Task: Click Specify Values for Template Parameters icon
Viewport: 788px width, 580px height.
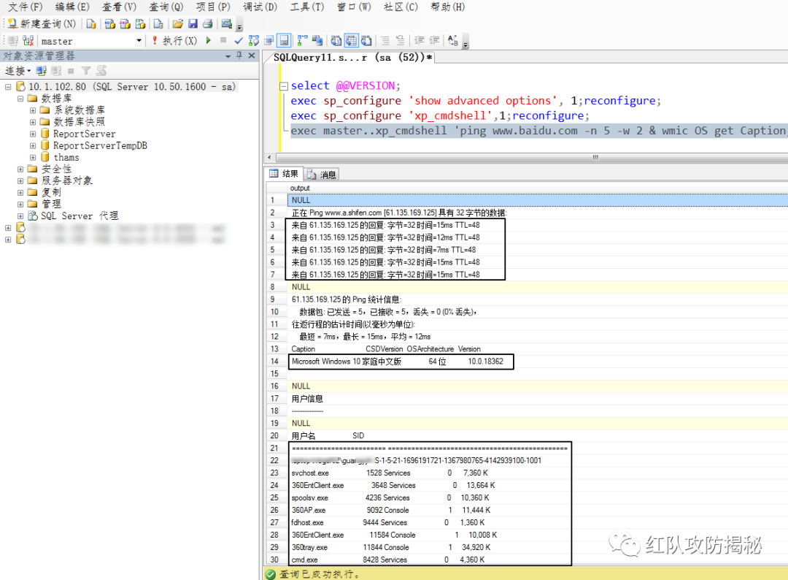Action: 453,41
